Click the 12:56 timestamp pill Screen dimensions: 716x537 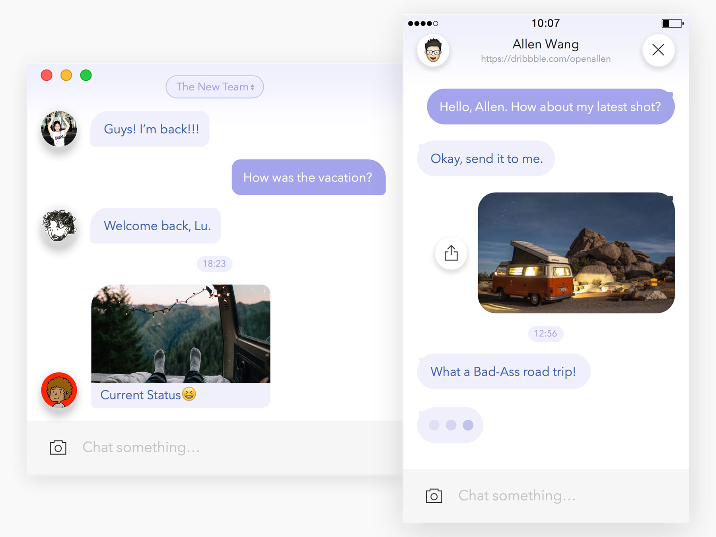click(x=546, y=334)
